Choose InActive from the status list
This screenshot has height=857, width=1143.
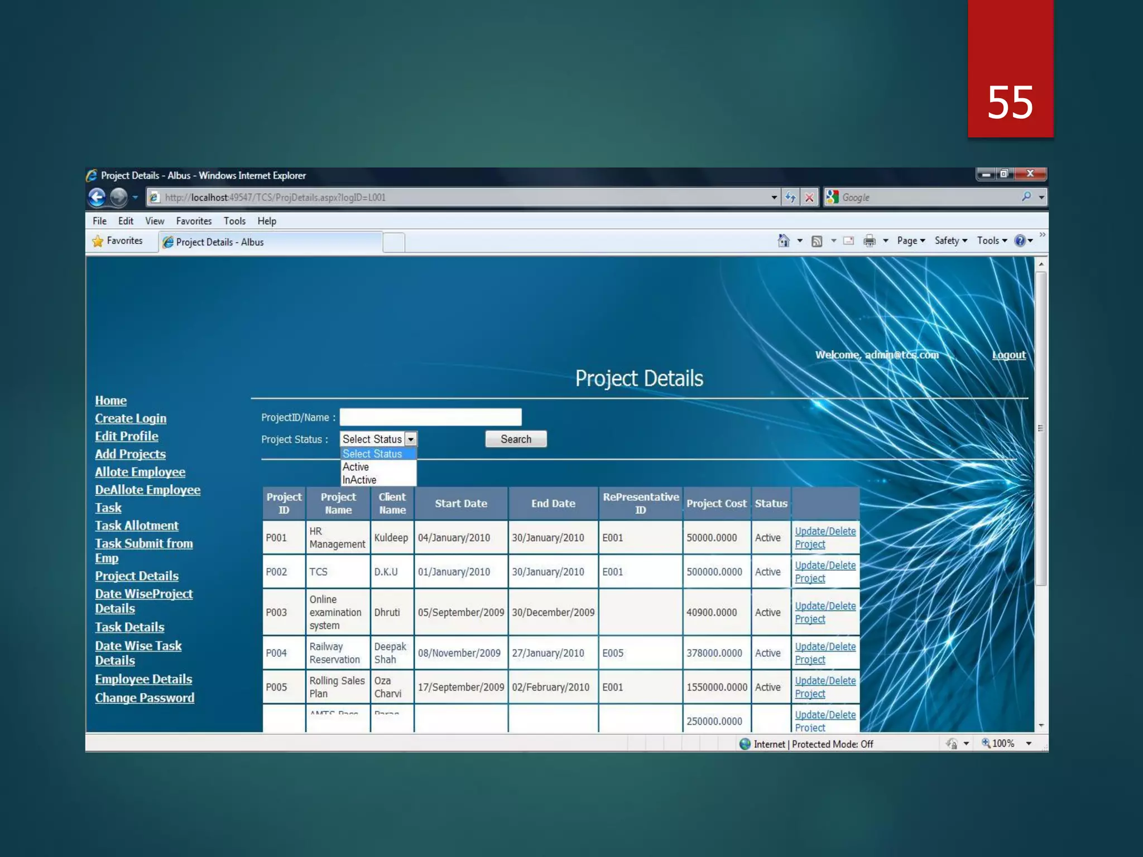(x=359, y=480)
